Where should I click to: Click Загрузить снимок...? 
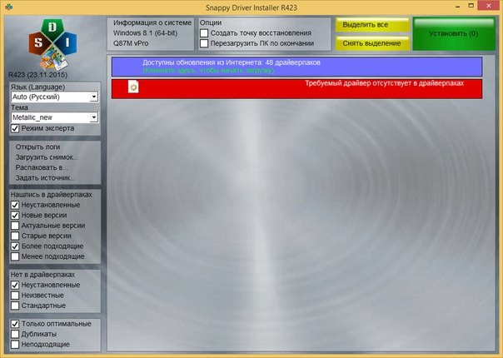[47, 157]
